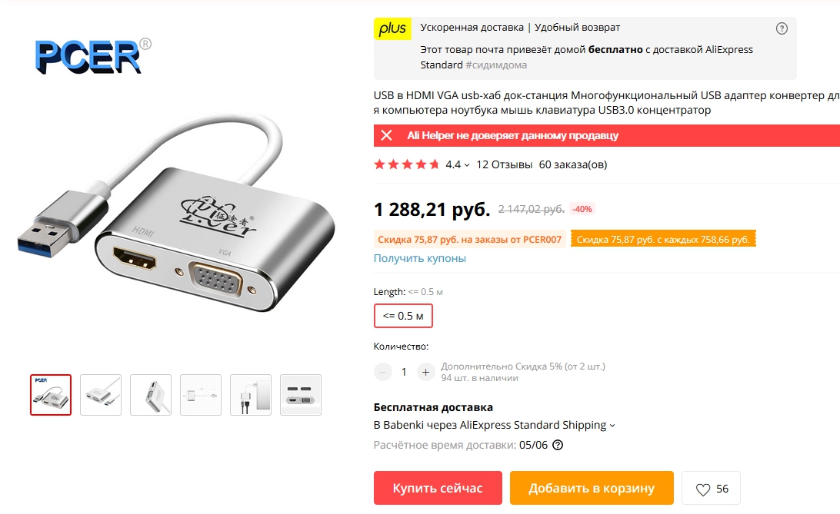Click the PCER007 store discount tag
Screen dimensions: 840x514
tap(470, 240)
